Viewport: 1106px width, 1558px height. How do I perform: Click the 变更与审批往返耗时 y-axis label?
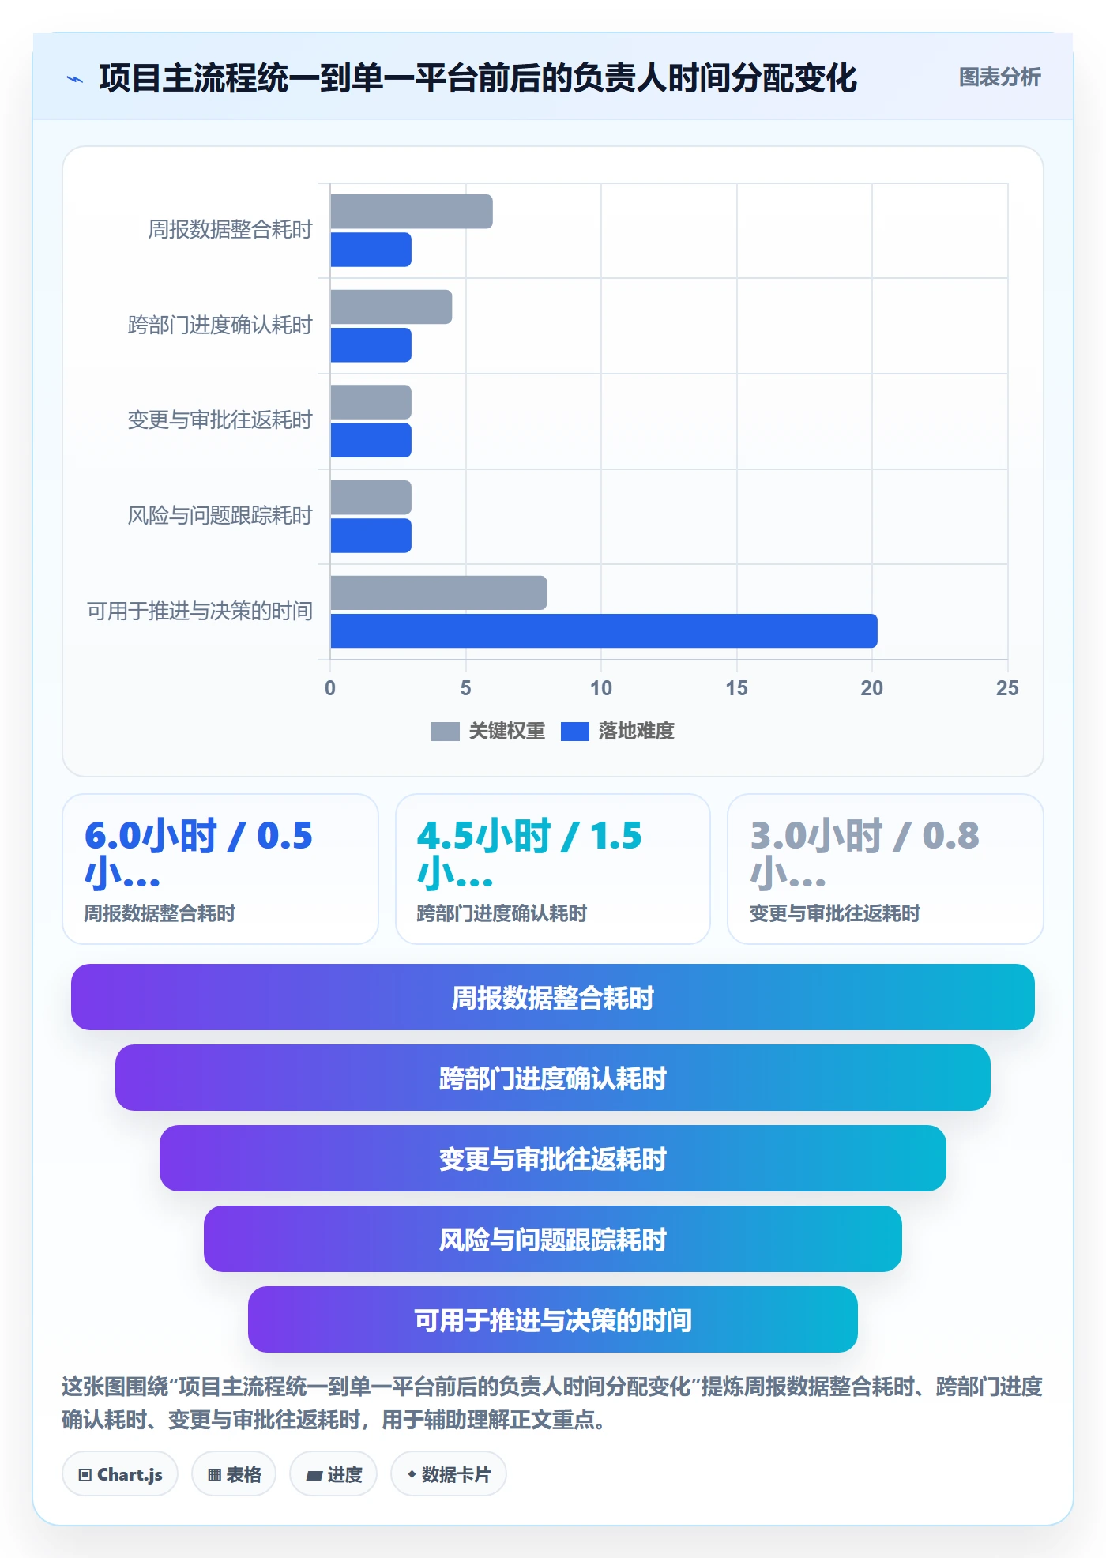pos(220,420)
